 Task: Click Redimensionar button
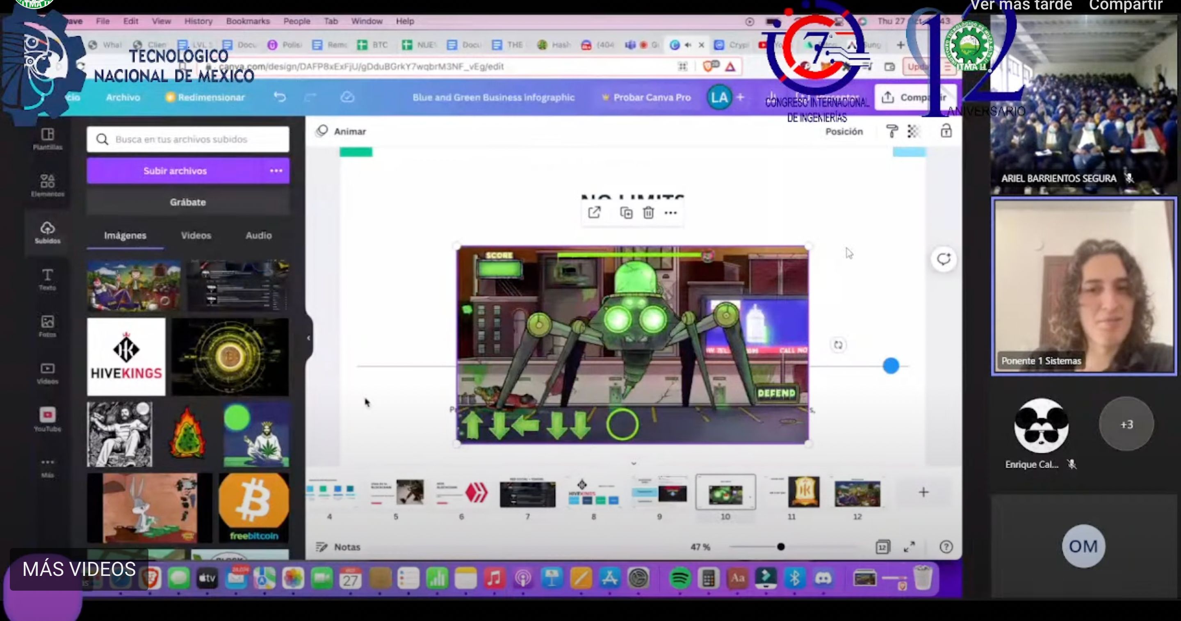click(x=205, y=97)
